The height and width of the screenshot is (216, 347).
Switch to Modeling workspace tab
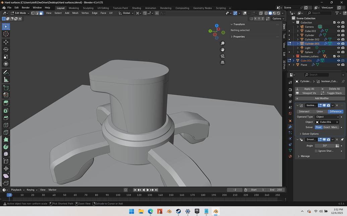[x=74, y=8]
